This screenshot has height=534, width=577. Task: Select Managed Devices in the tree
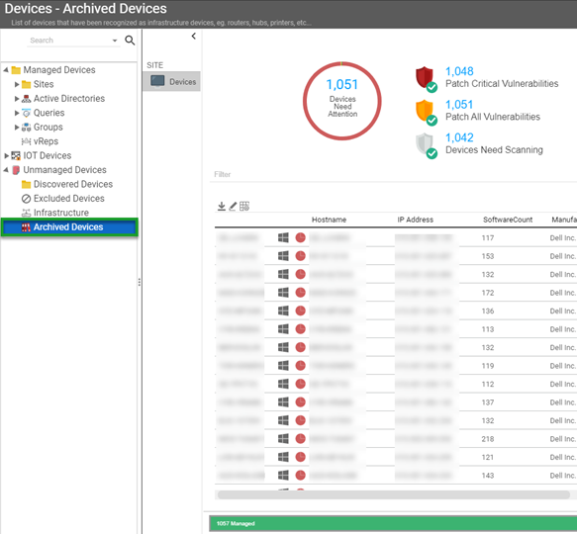(x=59, y=70)
